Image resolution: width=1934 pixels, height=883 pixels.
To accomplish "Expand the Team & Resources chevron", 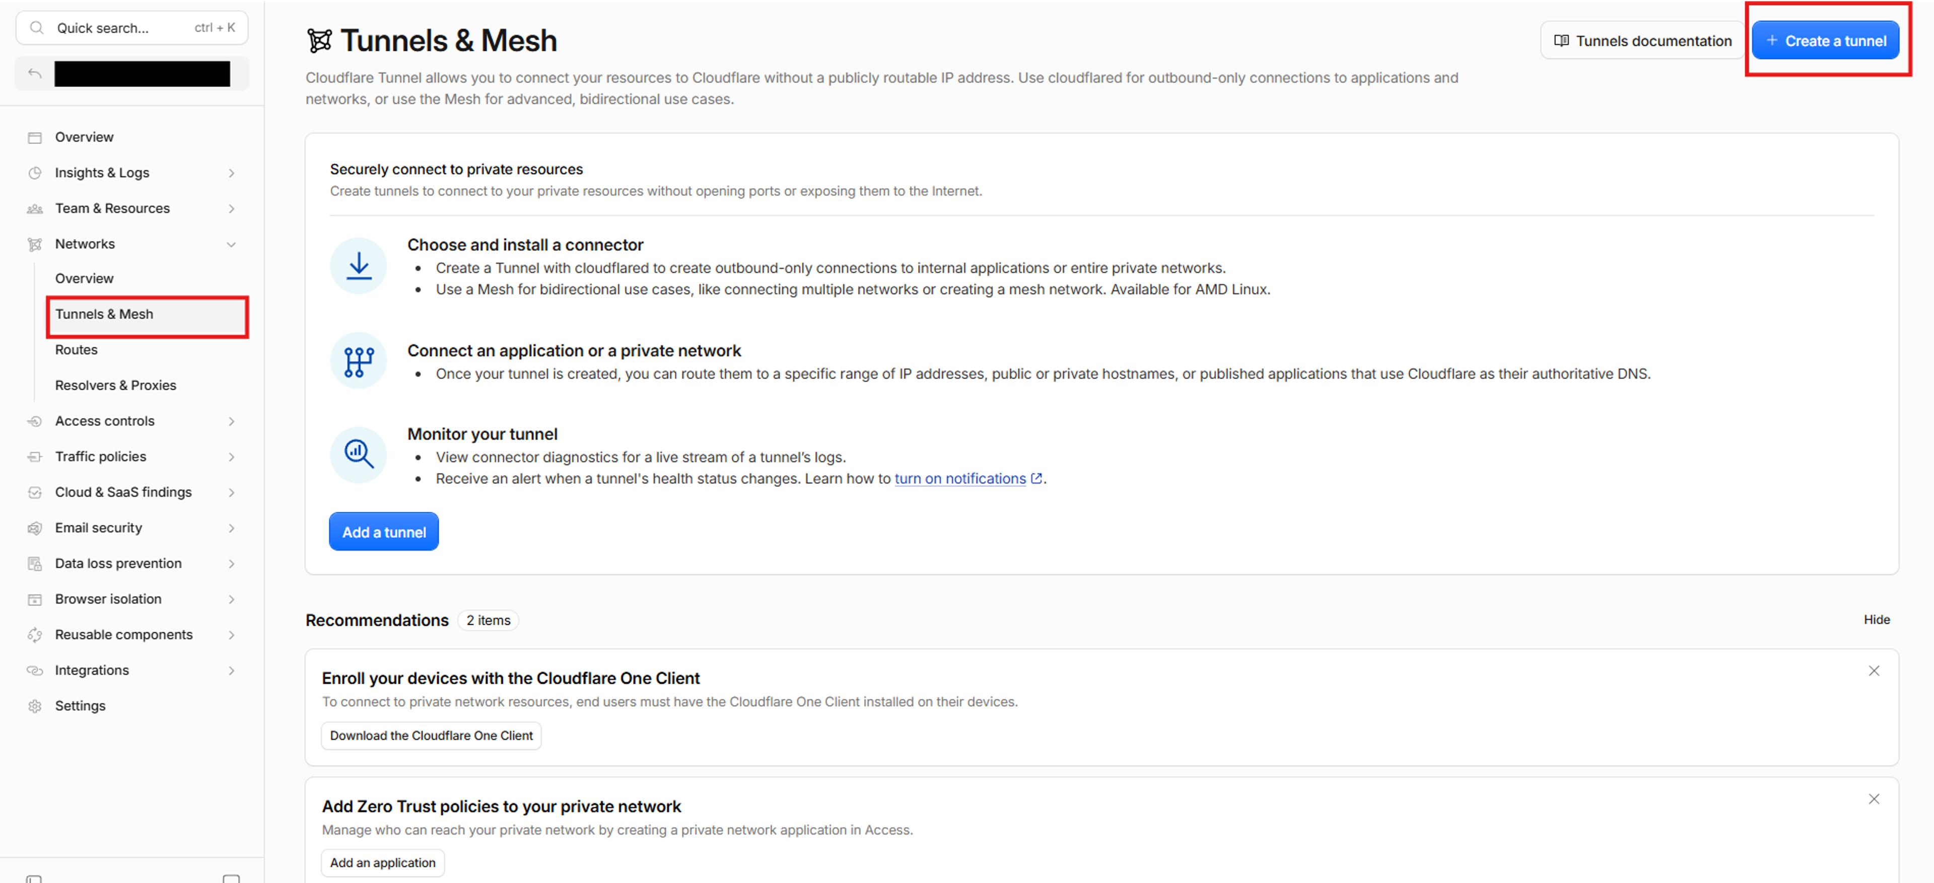I will (231, 208).
